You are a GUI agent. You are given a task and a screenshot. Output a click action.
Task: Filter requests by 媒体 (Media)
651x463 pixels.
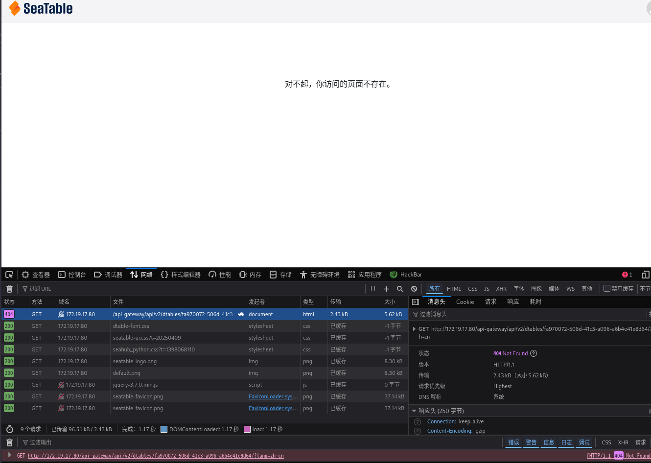554,289
